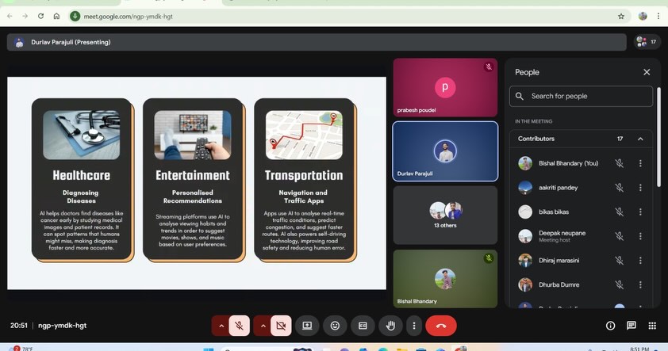Open the 13 others tile
Viewport: 668px width, 351px height.
pyautogui.click(x=445, y=215)
